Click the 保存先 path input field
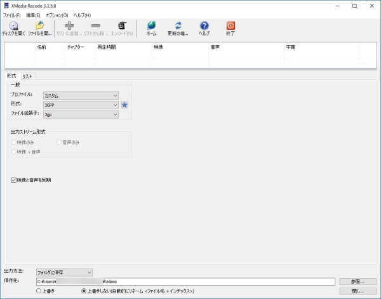 pyautogui.click(x=184, y=281)
